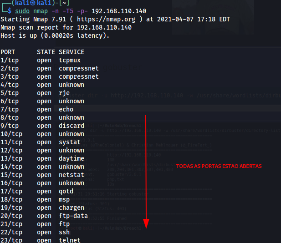Select the 21/tcp ftp service name
Viewport: 281px width, 243px height.
click(64, 224)
